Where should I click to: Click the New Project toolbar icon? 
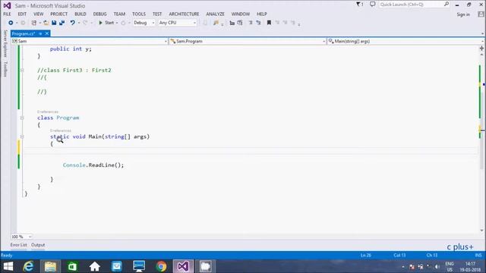[33, 23]
